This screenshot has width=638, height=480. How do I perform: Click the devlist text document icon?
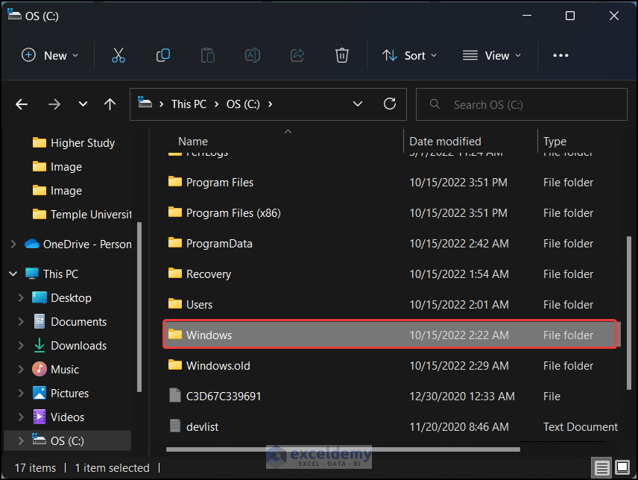pos(175,426)
